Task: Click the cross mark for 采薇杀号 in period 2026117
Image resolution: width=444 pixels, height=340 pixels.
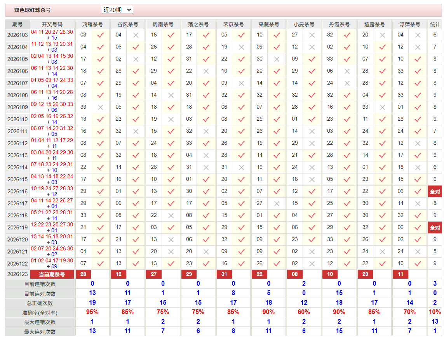Action: [x=277, y=203]
